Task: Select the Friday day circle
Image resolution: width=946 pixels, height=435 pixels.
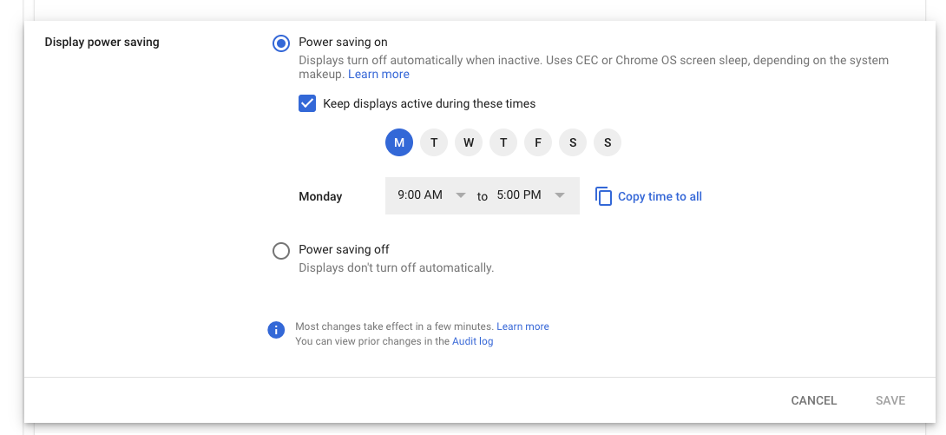Action: 538,143
